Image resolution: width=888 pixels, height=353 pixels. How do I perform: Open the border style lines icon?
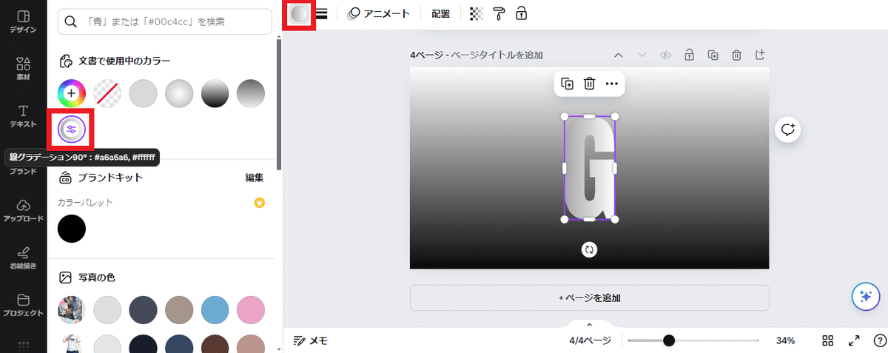(321, 13)
